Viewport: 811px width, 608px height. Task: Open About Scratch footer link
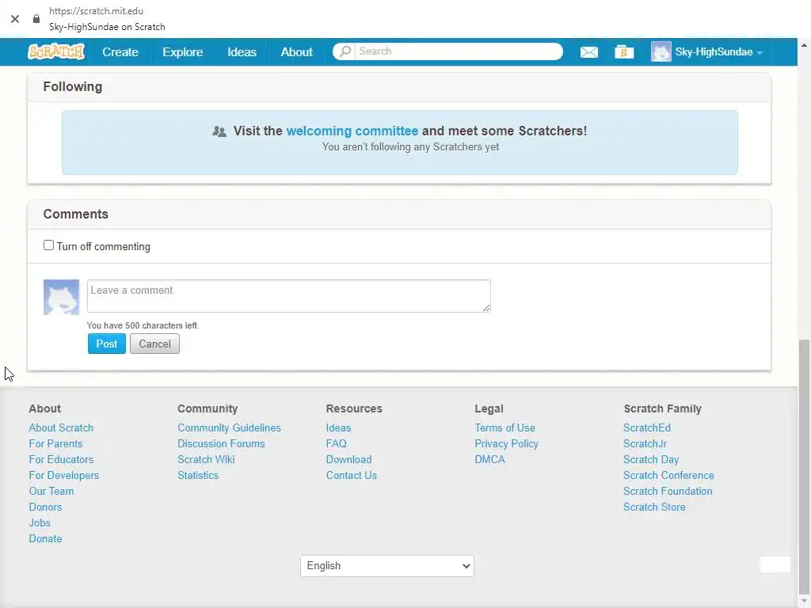tap(61, 427)
